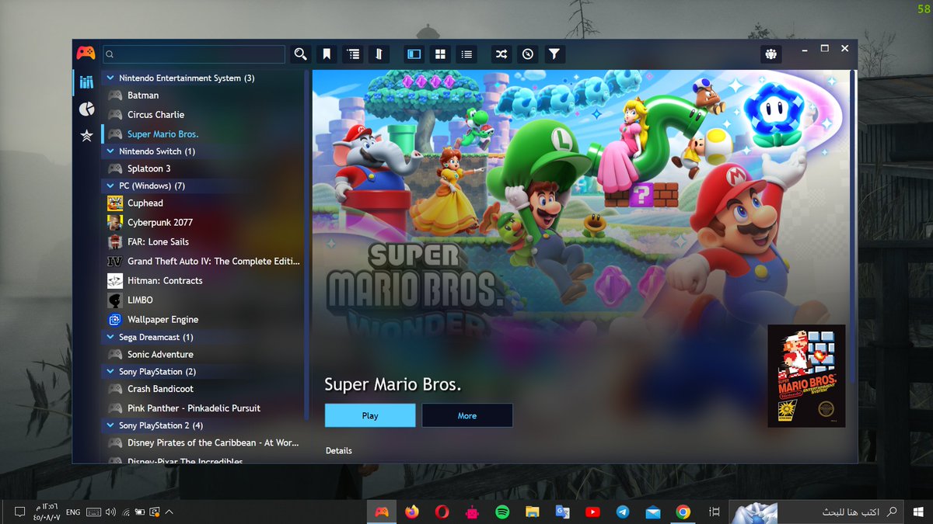This screenshot has width=933, height=524.
Task: Select Wallpaper Engine in the list
Action: pos(202,320)
